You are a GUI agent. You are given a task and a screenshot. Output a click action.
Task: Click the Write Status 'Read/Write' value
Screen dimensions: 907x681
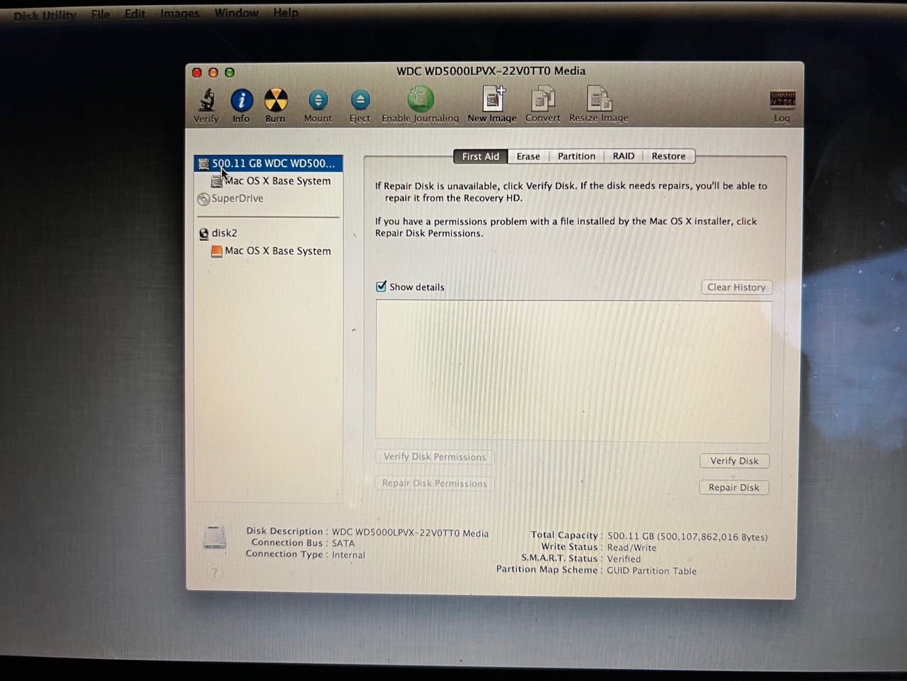point(632,547)
